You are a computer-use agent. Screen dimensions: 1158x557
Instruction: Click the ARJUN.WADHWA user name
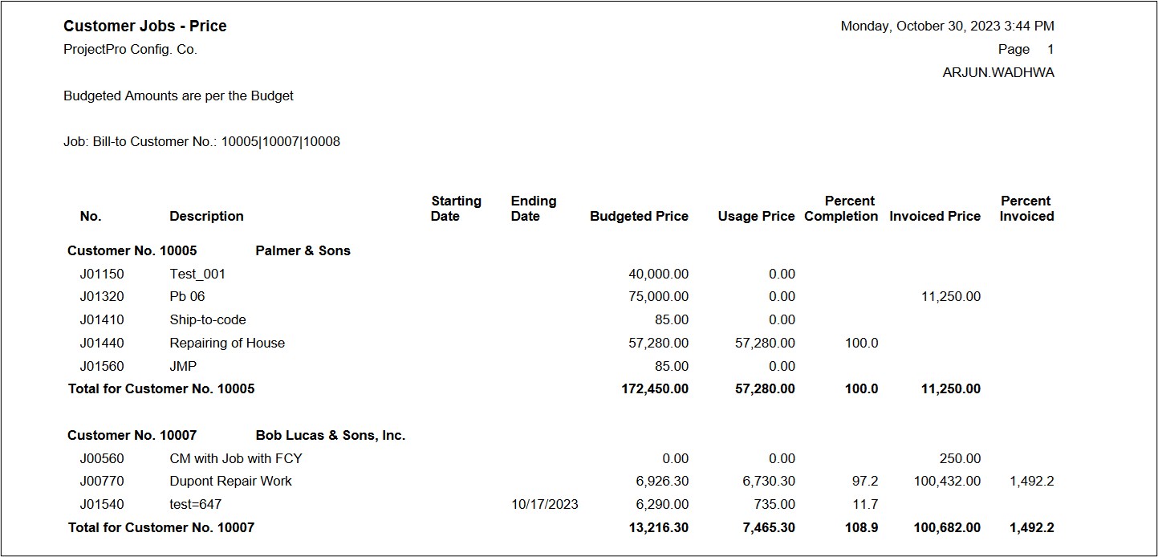pyautogui.click(x=998, y=73)
